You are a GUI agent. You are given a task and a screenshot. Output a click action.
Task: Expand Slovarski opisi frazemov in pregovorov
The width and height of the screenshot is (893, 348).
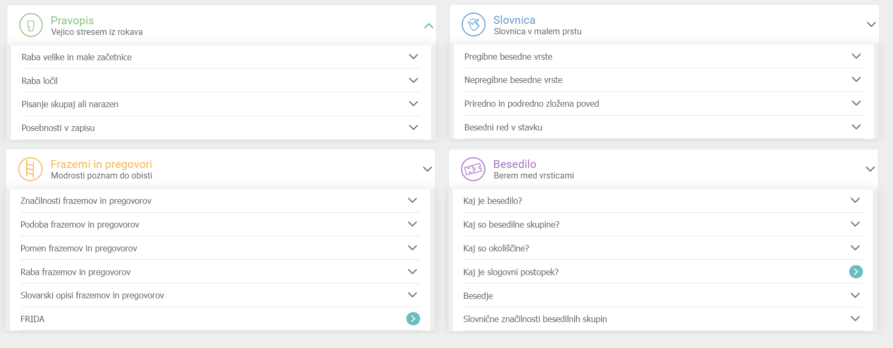pos(412,295)
